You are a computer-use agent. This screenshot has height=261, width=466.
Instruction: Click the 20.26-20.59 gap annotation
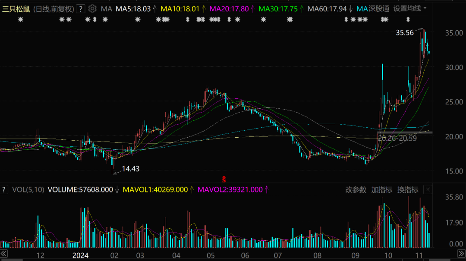(397, 138)
